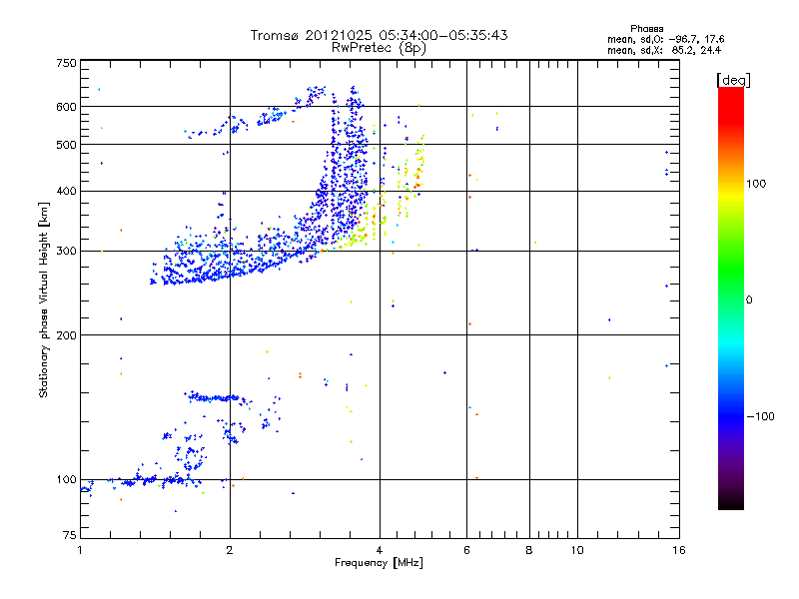
Task: Click the x-axis tick label "8"
Action: coord(529,550)
